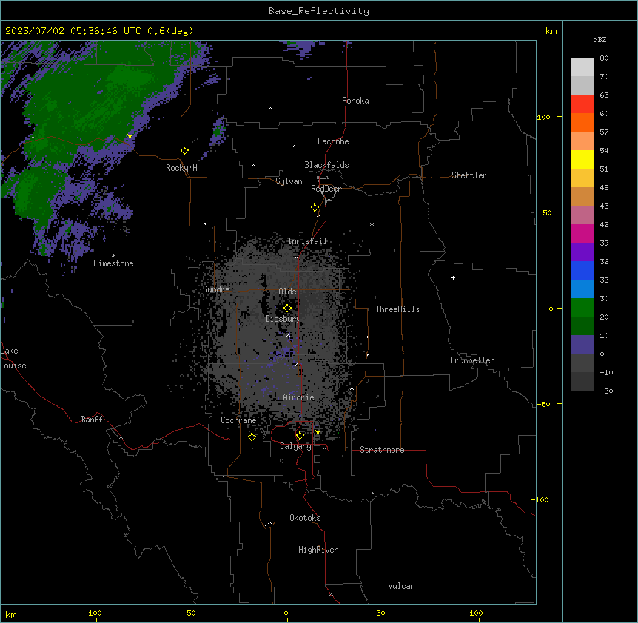Click the yellow diamond marker below RedDeer
This screenshot has height=623, width=638.
pos(315,208)
